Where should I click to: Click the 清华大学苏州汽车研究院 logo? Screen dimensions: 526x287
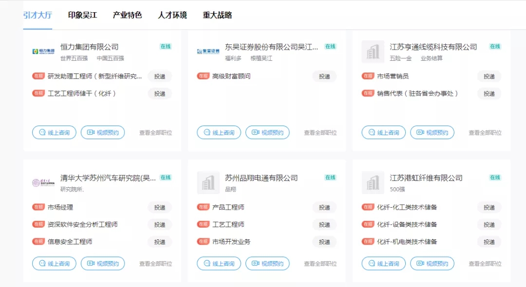[x=43, y=183]
